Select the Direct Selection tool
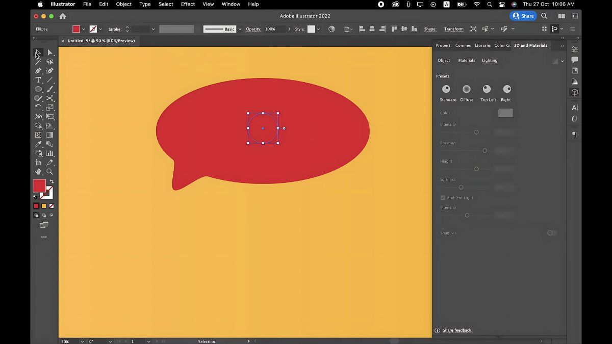This screenshot has height=344, width=612. pos(50,52)
